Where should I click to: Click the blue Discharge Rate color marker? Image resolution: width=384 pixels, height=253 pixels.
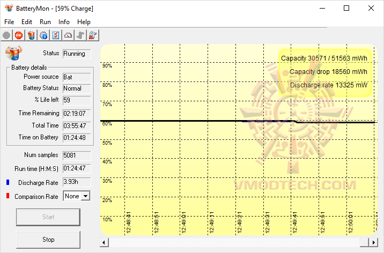tap(8, 182)
